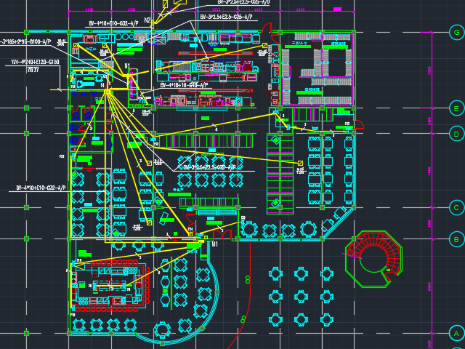Select the grid axis bubble B
465x349 pixels.
[457, 239]
